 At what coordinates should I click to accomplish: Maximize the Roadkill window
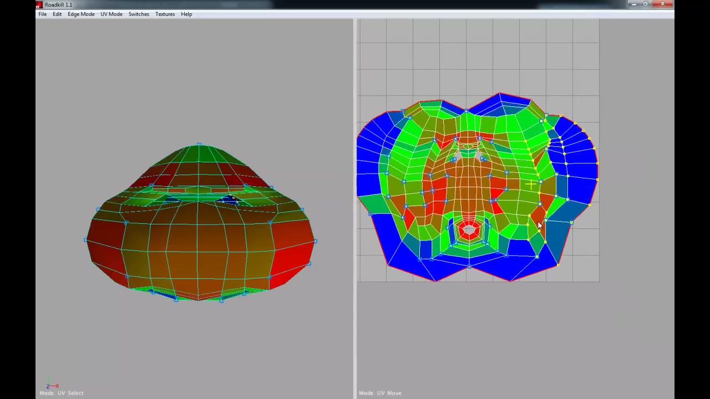645,4
